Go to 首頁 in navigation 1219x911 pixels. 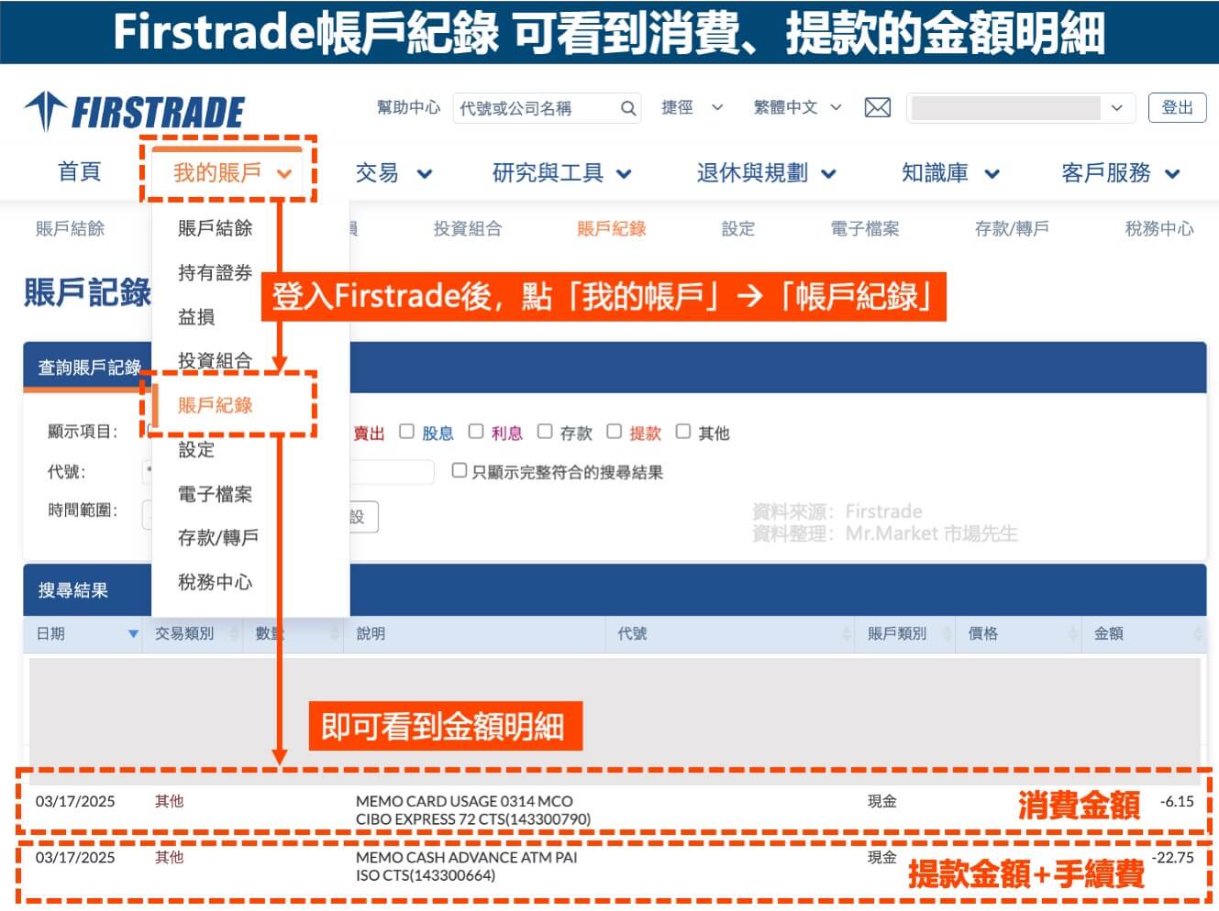pos(79,172)
